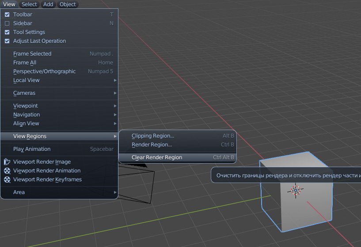Screen dimensions: 361x247
Task: Open the Select menu
Action: click(29, 4)
